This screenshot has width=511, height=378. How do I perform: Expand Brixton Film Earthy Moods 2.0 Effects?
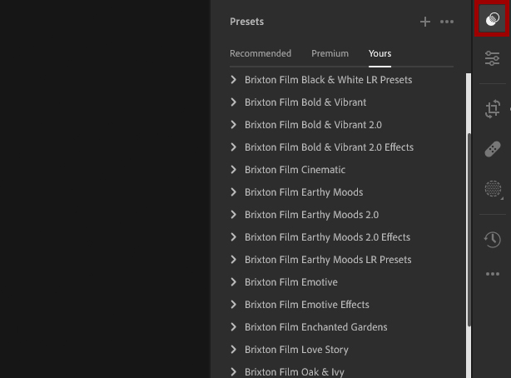coord(327,237)
